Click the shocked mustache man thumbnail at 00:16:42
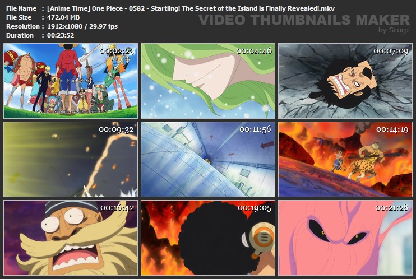Viewport: 416px width, 279px height. tap(71, 238)
